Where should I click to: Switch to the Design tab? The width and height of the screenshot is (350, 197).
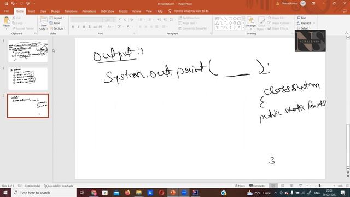[55, 11]
